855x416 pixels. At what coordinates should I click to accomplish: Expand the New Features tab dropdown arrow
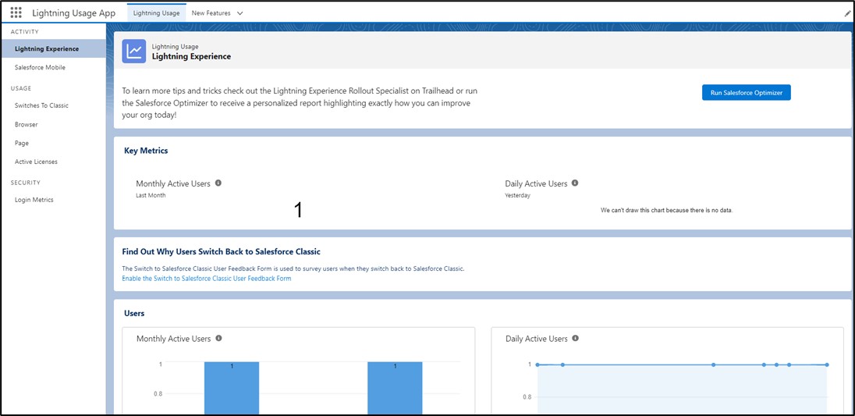[x=240, y=13]
